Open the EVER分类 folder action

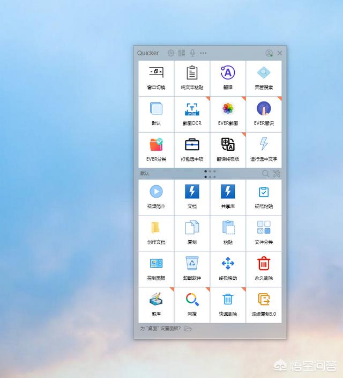[x=156, y=150]
